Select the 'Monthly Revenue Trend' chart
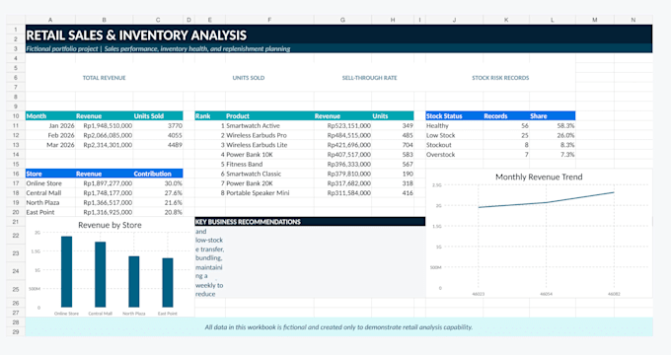This screenshot has height=355, width=671. point(539,234)
